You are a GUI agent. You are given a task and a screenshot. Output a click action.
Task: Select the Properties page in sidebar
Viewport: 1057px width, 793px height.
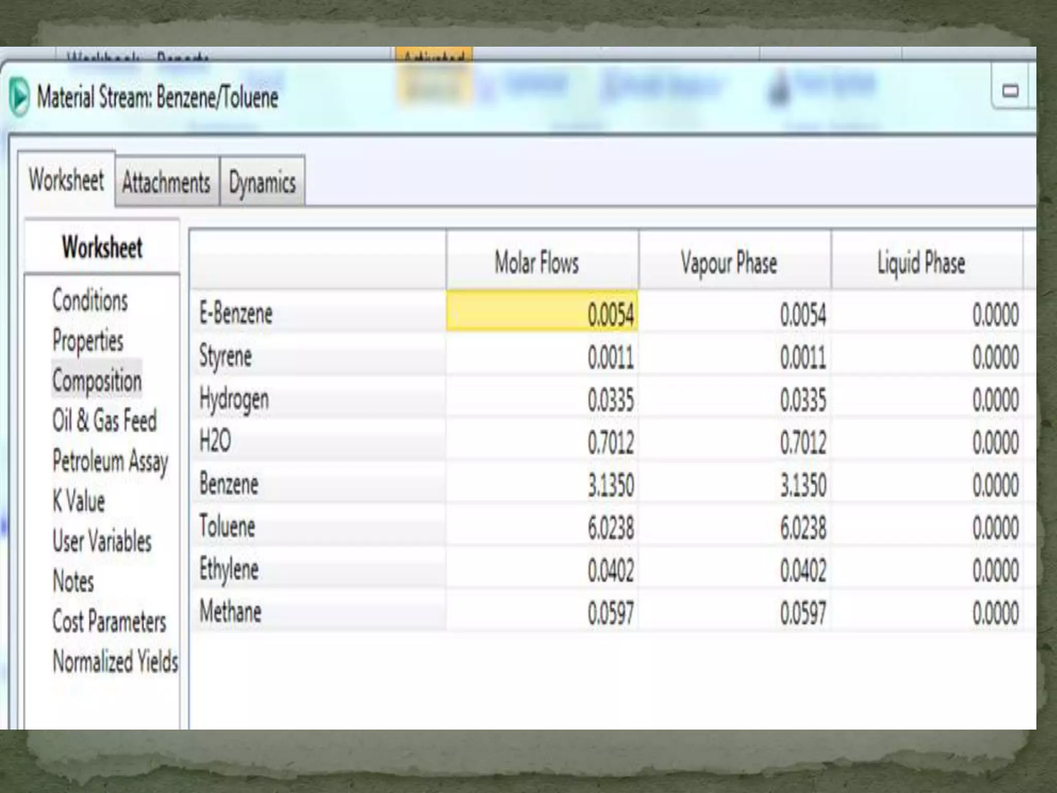point(88,341)
